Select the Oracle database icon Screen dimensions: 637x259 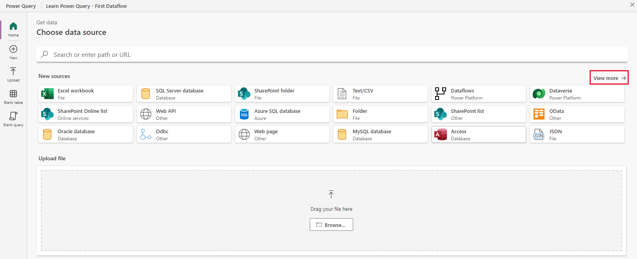point(47,134)
